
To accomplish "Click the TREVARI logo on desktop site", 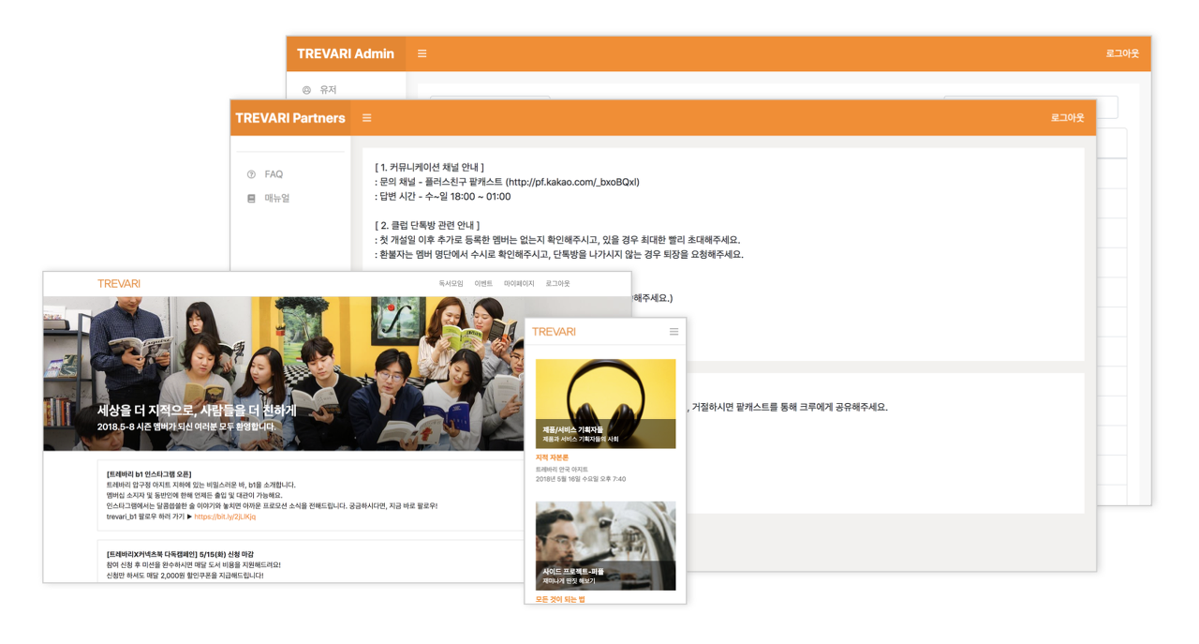I will (x=119, y=283).
